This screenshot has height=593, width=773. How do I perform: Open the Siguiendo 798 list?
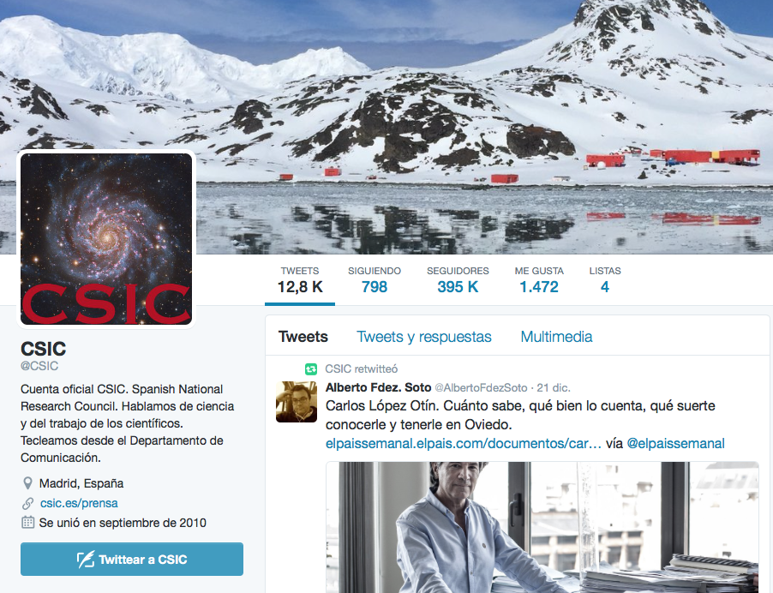click(375, 280)
